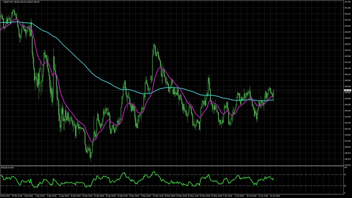The image size is (352, 198).
Task: Click the 139.620 price scale label
Action: [347, 165]
